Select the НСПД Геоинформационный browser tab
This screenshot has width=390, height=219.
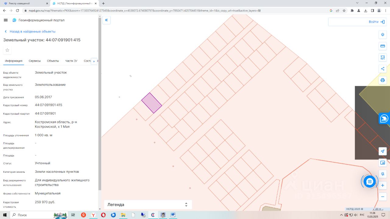pyautogui.click(x=75, y=3)
